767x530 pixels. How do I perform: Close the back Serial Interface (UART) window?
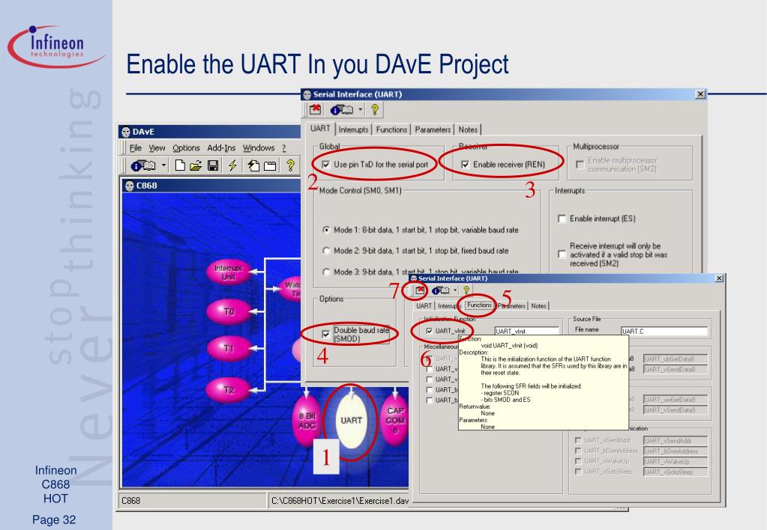(x=700, y=94)
